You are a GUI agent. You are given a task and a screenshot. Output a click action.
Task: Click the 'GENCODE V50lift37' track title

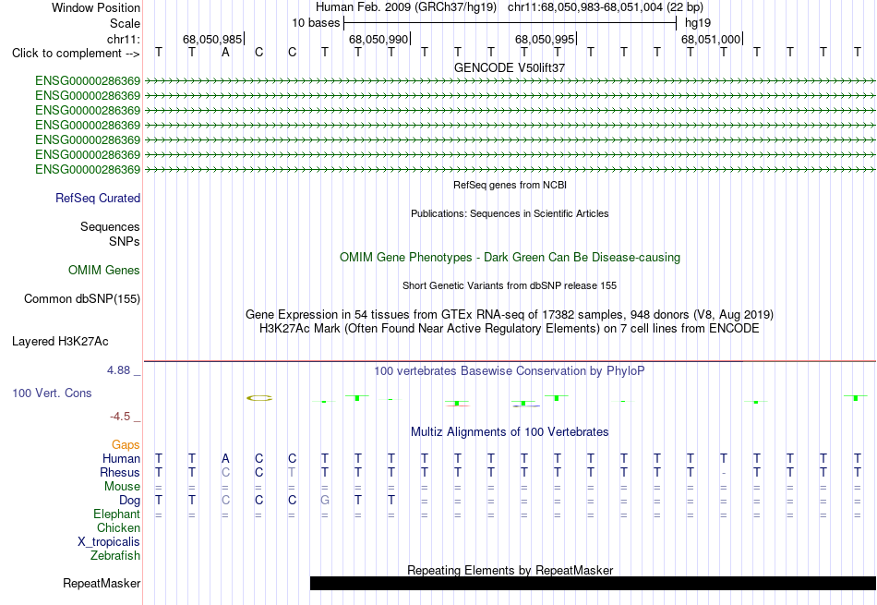point(510,67)
